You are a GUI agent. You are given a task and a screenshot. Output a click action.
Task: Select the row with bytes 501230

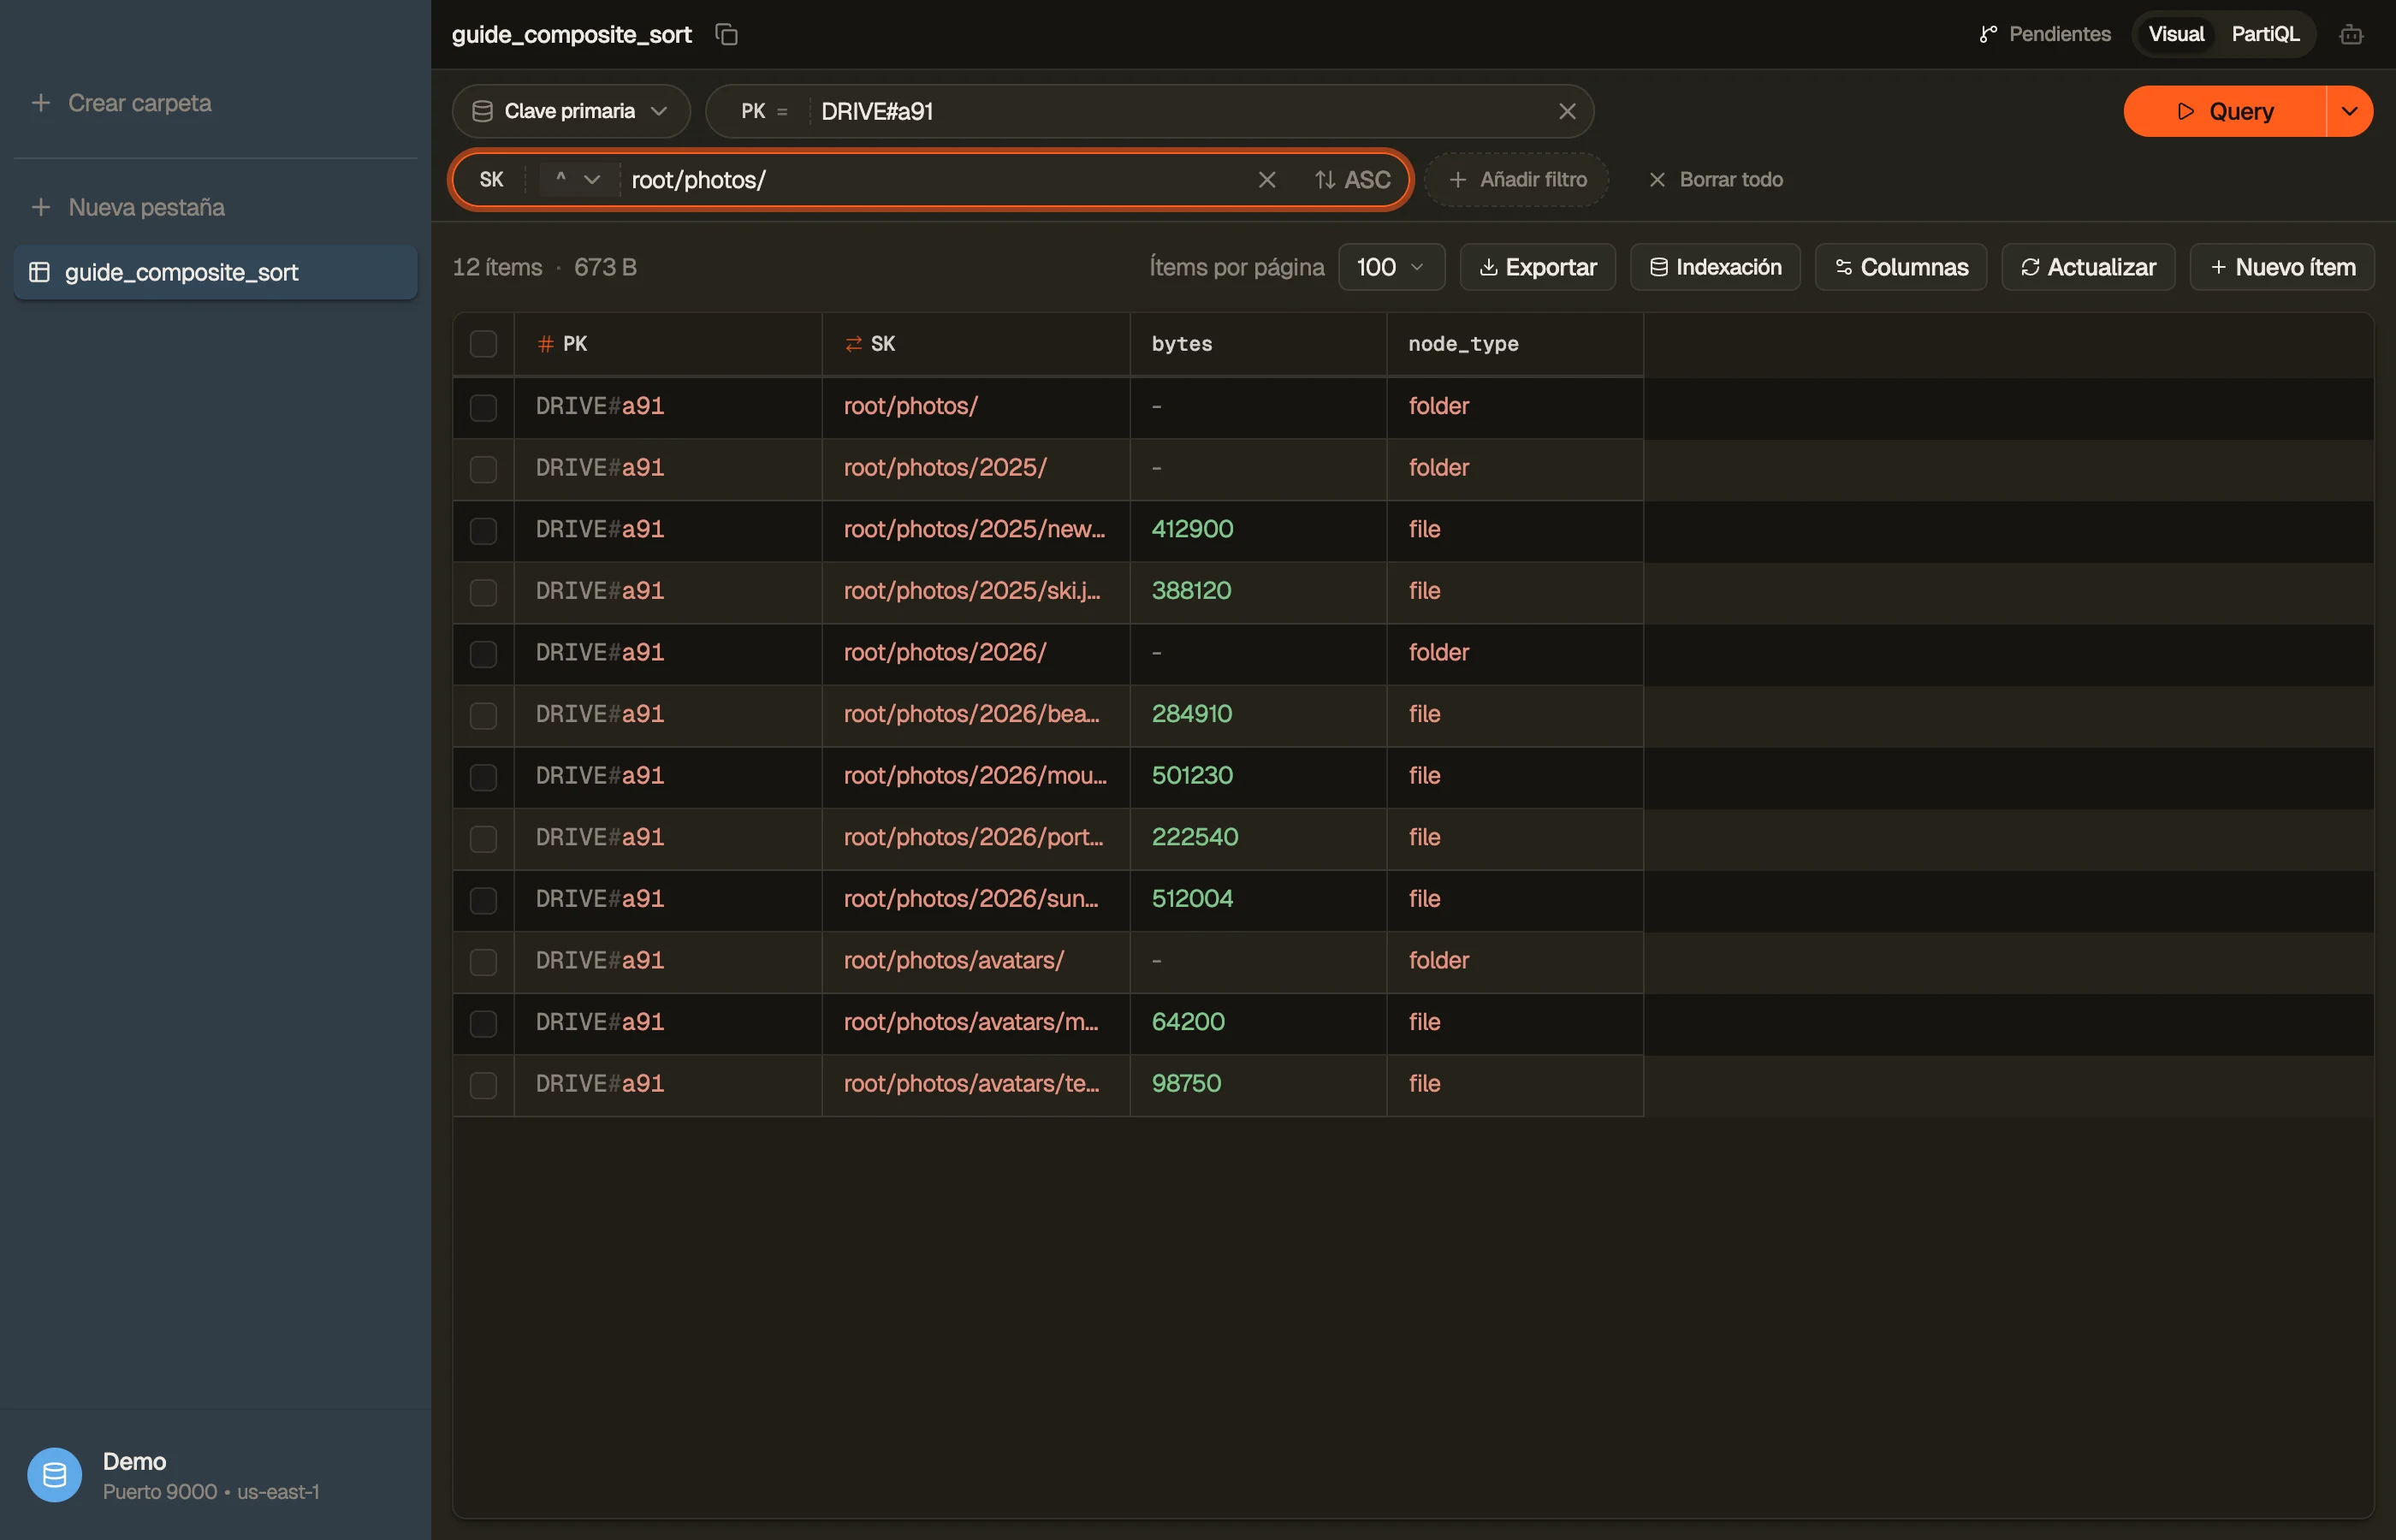point(483,777)
